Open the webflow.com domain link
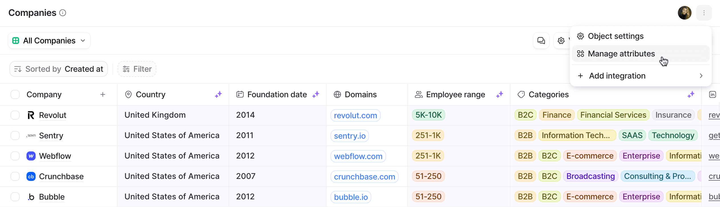720x207 pixels. click(x=358, y=156)
